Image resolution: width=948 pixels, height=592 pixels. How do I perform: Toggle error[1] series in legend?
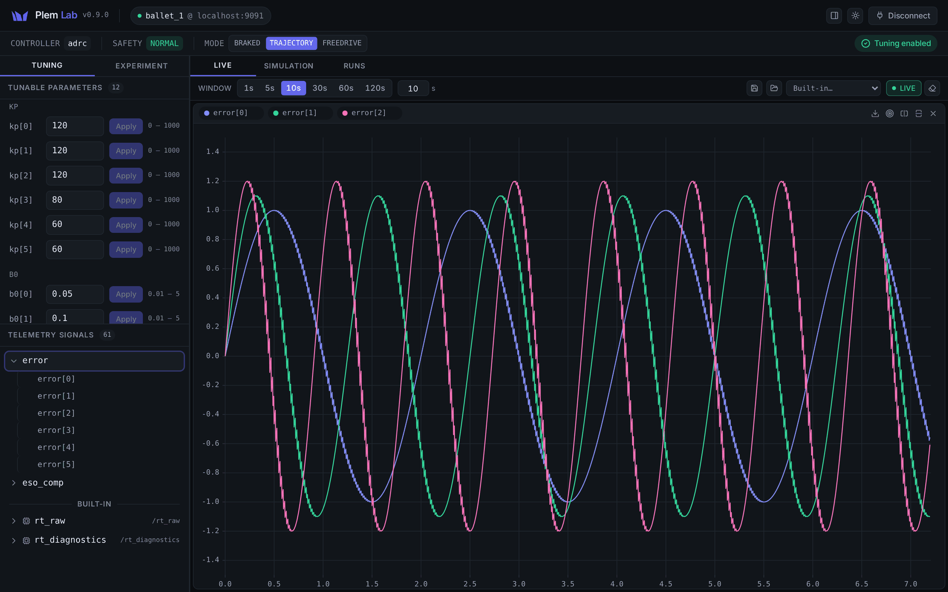(300, 113)
